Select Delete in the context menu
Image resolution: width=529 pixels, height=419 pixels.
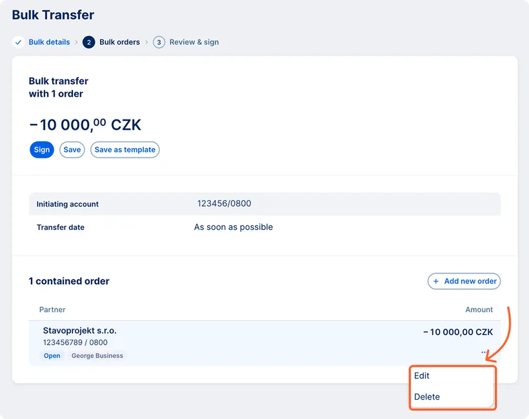426,396
